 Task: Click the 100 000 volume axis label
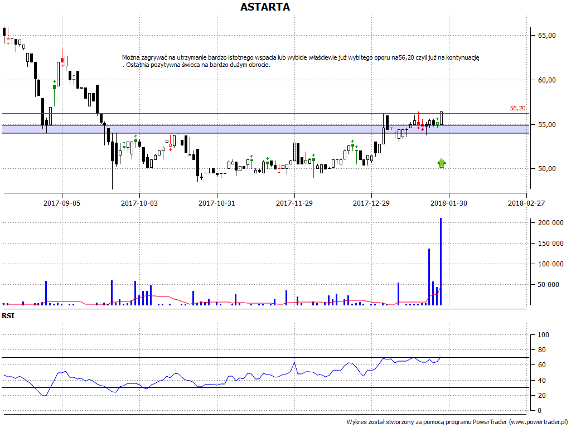click(x=551, y=264)
